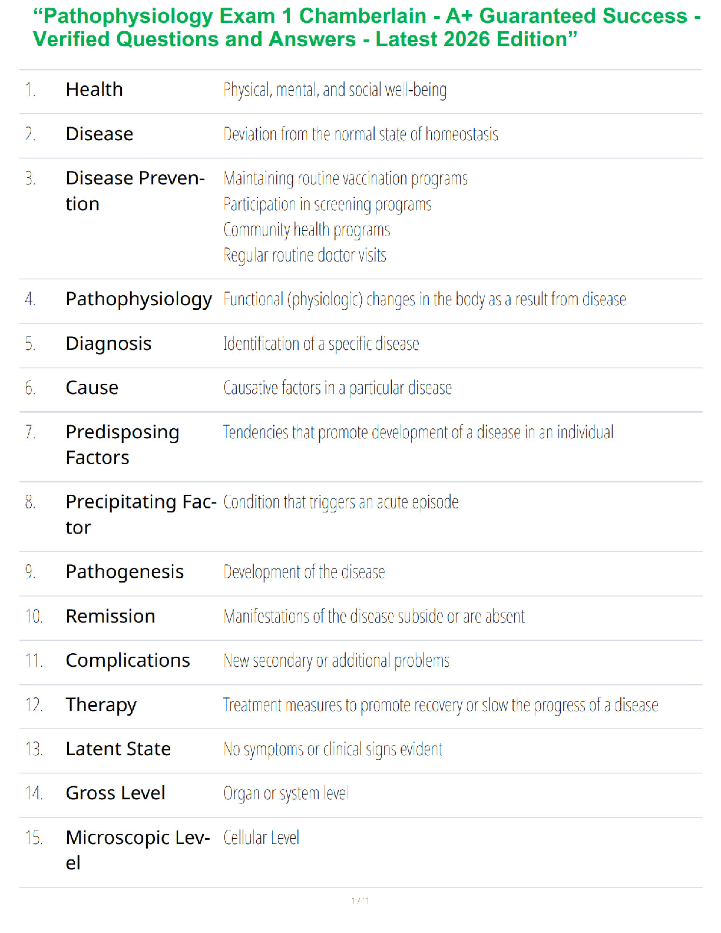721x933 pixels.
Task: Click the Cause term in row 6
Action: [x=92, y=388]
